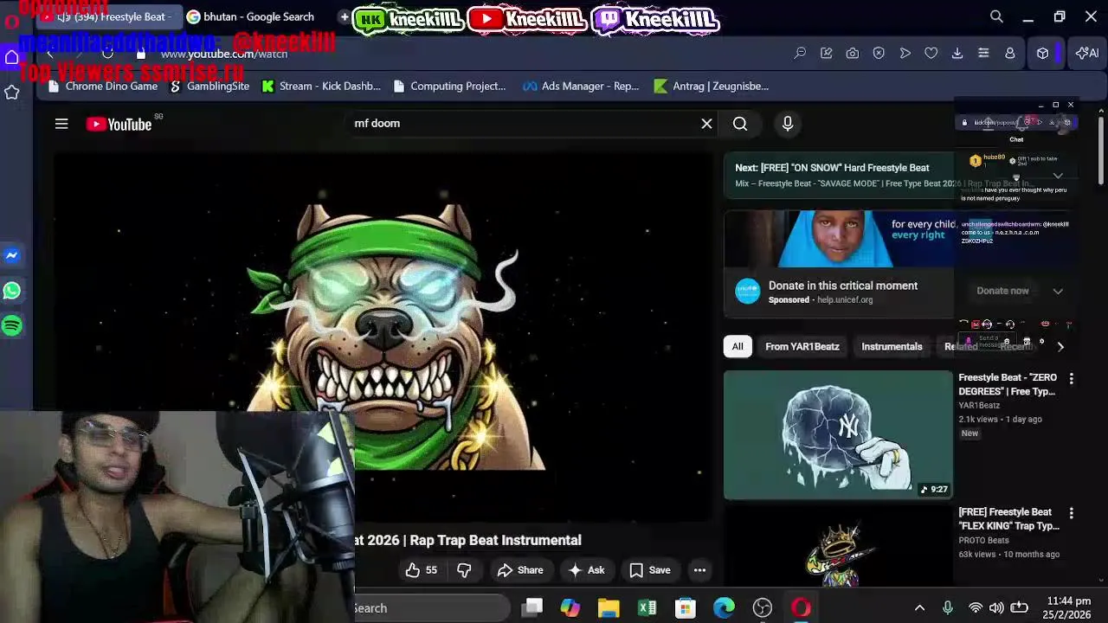The width and height of the screenshot is (1108, 623).
Task: Open Microsoft Store from the taskbar
Action: pyautogui.click(x=685, y=608)
